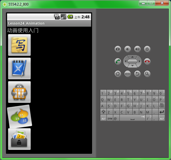Click the Back arrow hardware button
The height and width of the screenshot is (160, 171).
(x=137, y=74)
